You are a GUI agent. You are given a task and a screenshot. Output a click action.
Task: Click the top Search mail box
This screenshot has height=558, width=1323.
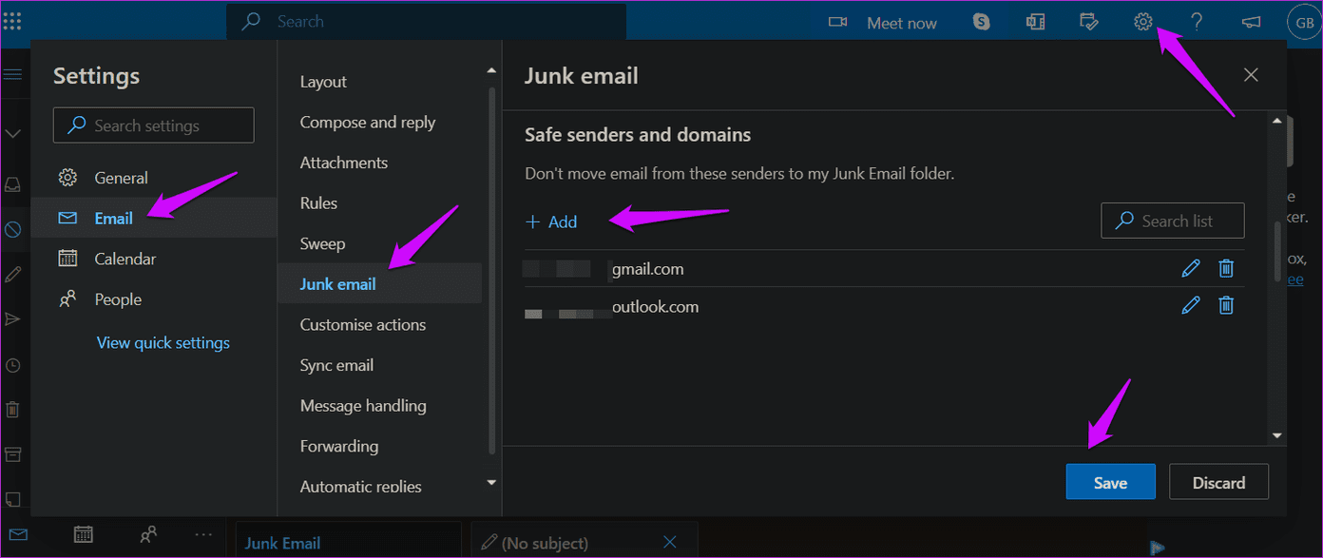tap(426, 21)
